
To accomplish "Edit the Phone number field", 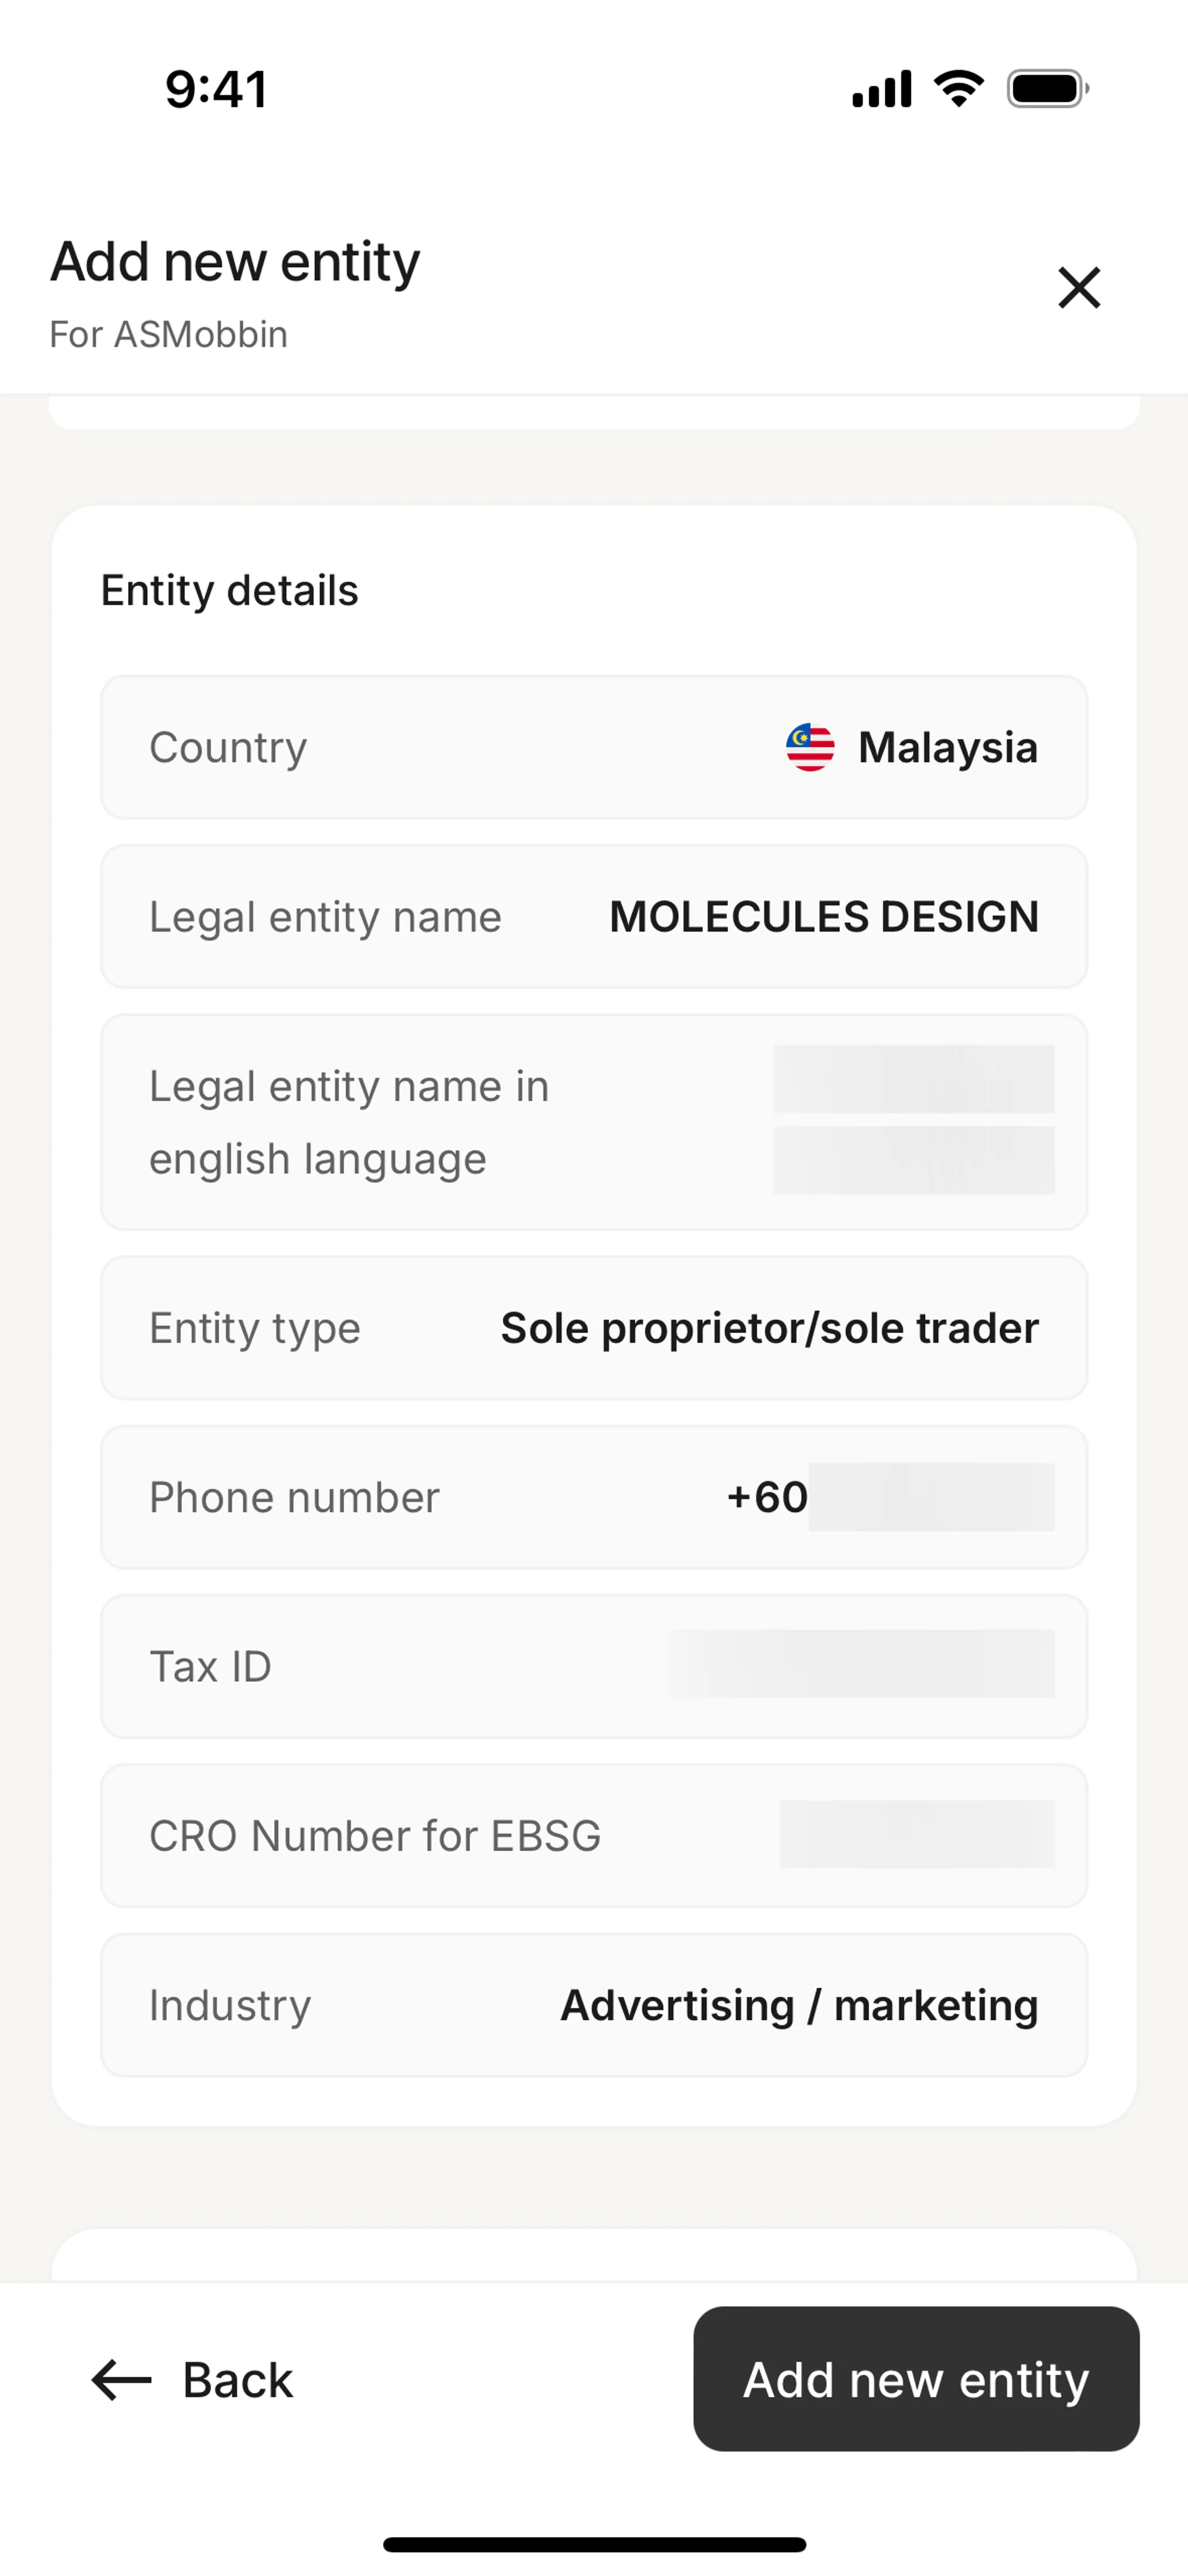I will (x=594, y=1497).
